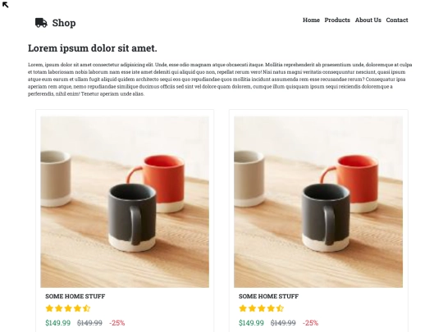Open the Products menu item
Image resolution: width=443 pixels, height=332 pixels.
tap(337, 20)
